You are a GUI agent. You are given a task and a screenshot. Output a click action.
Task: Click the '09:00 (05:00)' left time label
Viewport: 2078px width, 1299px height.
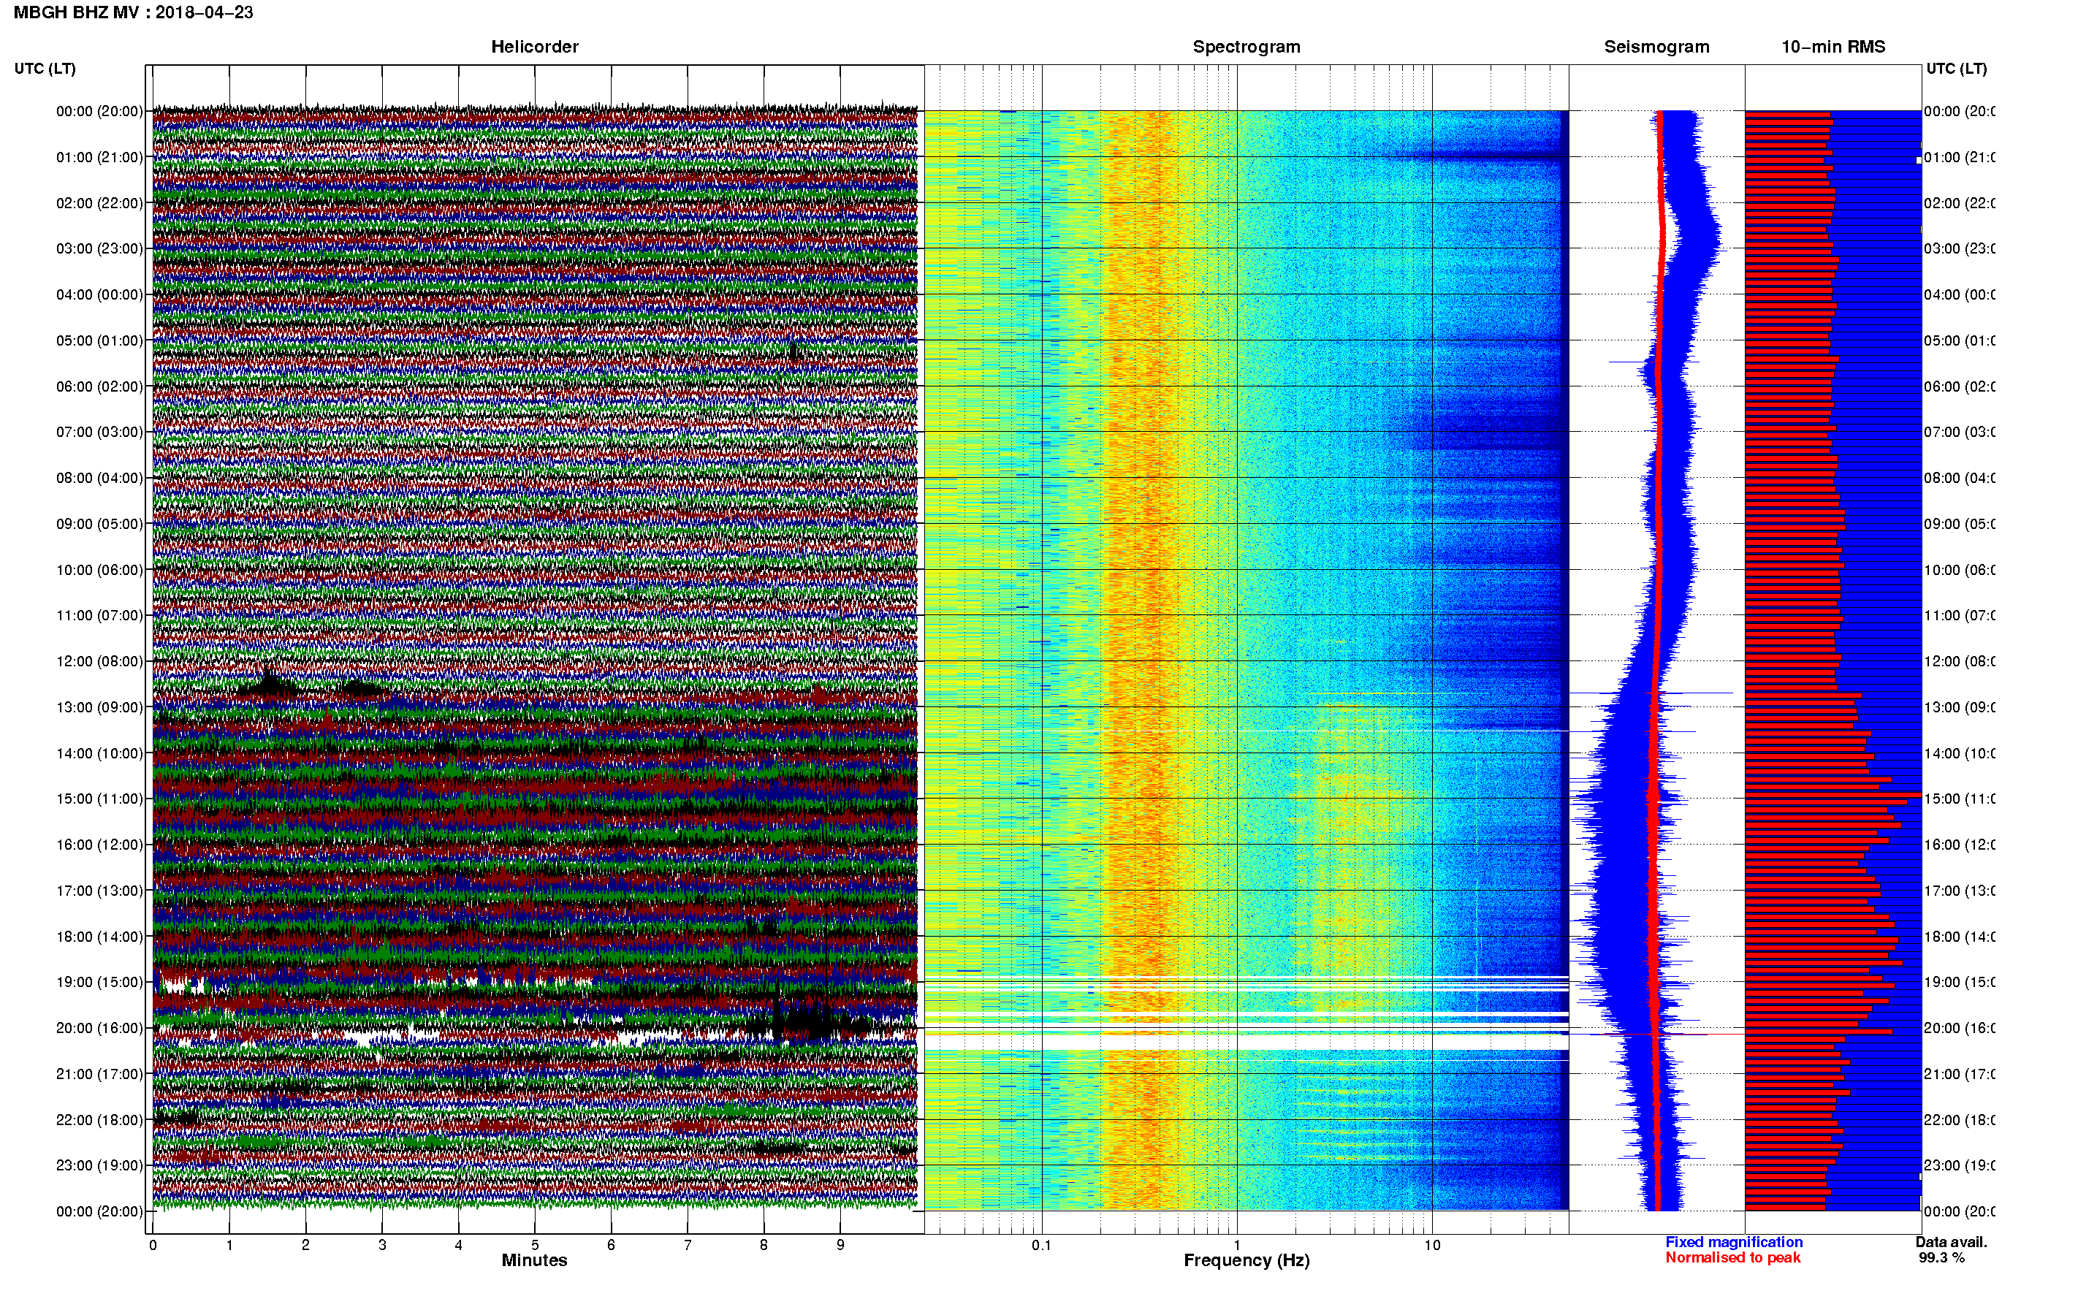pos(99,524)
